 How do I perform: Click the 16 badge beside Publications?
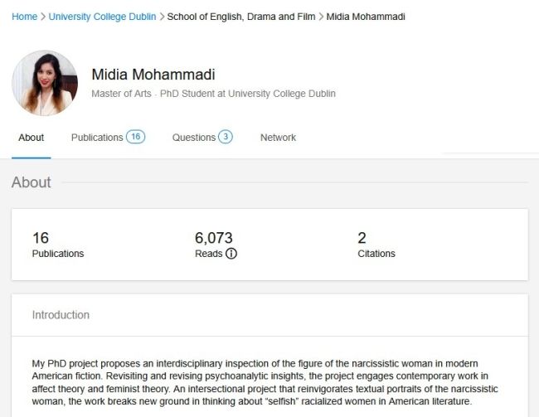(135, 137)
